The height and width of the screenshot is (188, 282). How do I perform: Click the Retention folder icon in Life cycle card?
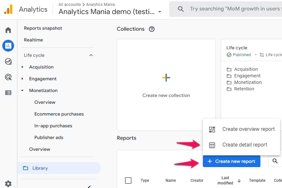coord(229,89)
